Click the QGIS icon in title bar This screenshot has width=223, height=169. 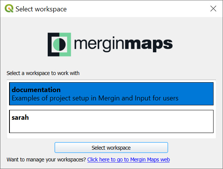(x=9, y=8)
